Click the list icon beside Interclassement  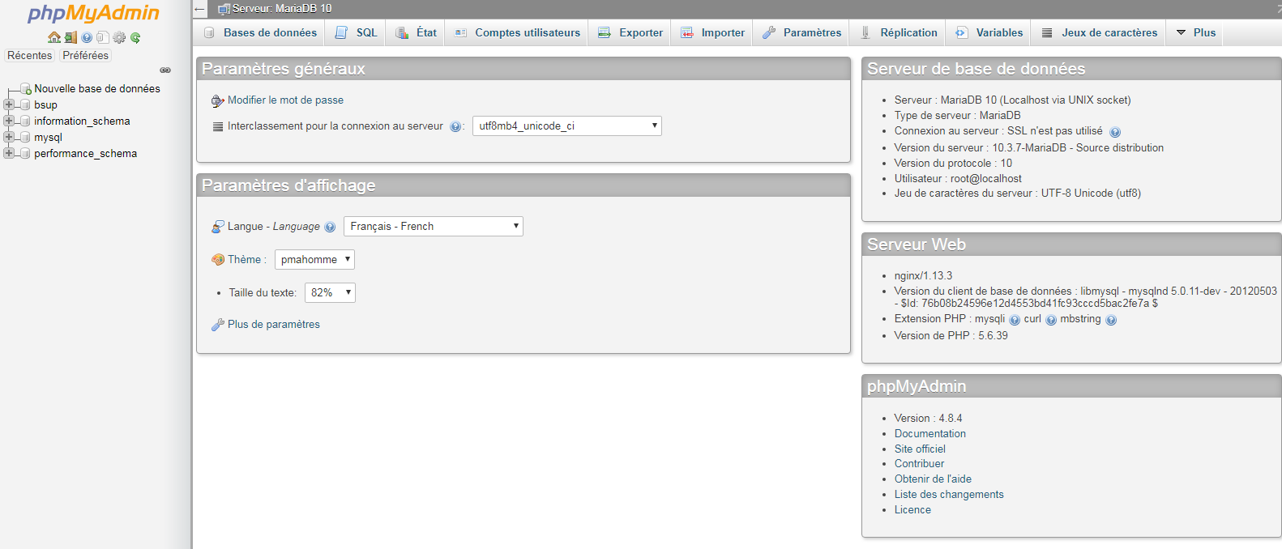[217, 126]
